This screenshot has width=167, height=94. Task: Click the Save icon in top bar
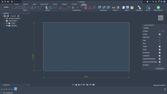point(12,2)
